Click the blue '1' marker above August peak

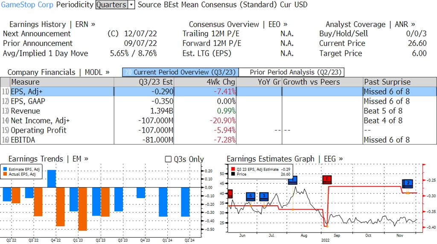pyautogui.click(x=293, y=180)
